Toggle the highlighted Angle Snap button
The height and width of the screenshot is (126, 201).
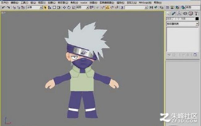(107, 7)
